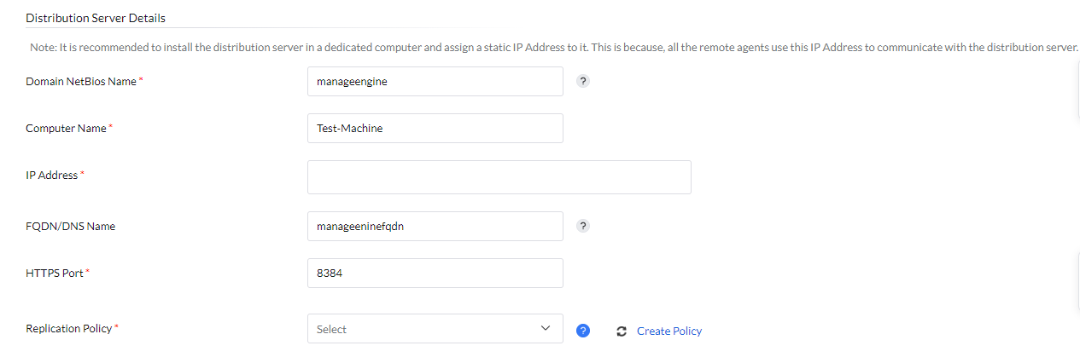
Task: Click the Domain NetBios Name label
Action: point(81,82)
